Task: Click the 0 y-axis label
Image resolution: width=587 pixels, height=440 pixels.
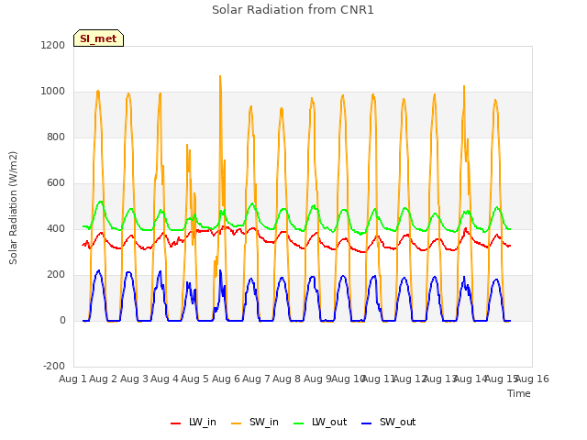Action: 62,320
